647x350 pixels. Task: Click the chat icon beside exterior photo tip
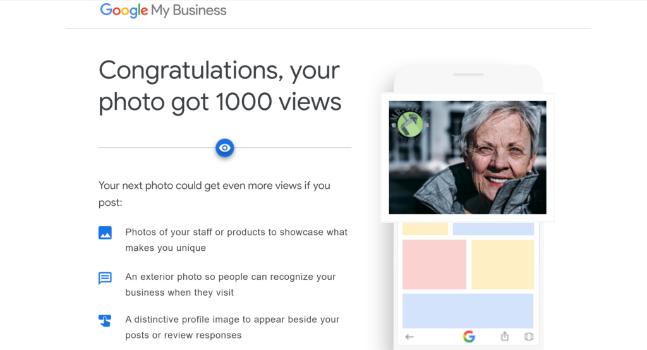pyautogui.click(x=106, y=278)
